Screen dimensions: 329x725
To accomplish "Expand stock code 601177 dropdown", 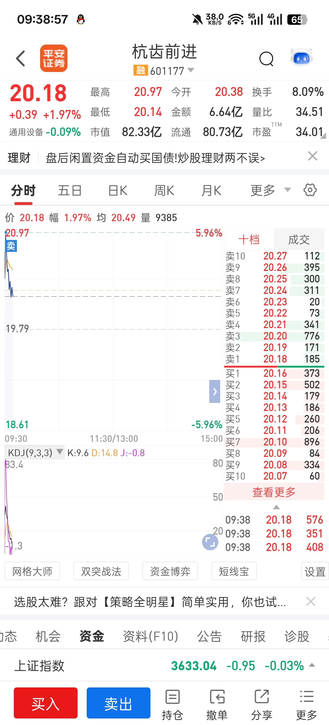I will tap(191, 70).
